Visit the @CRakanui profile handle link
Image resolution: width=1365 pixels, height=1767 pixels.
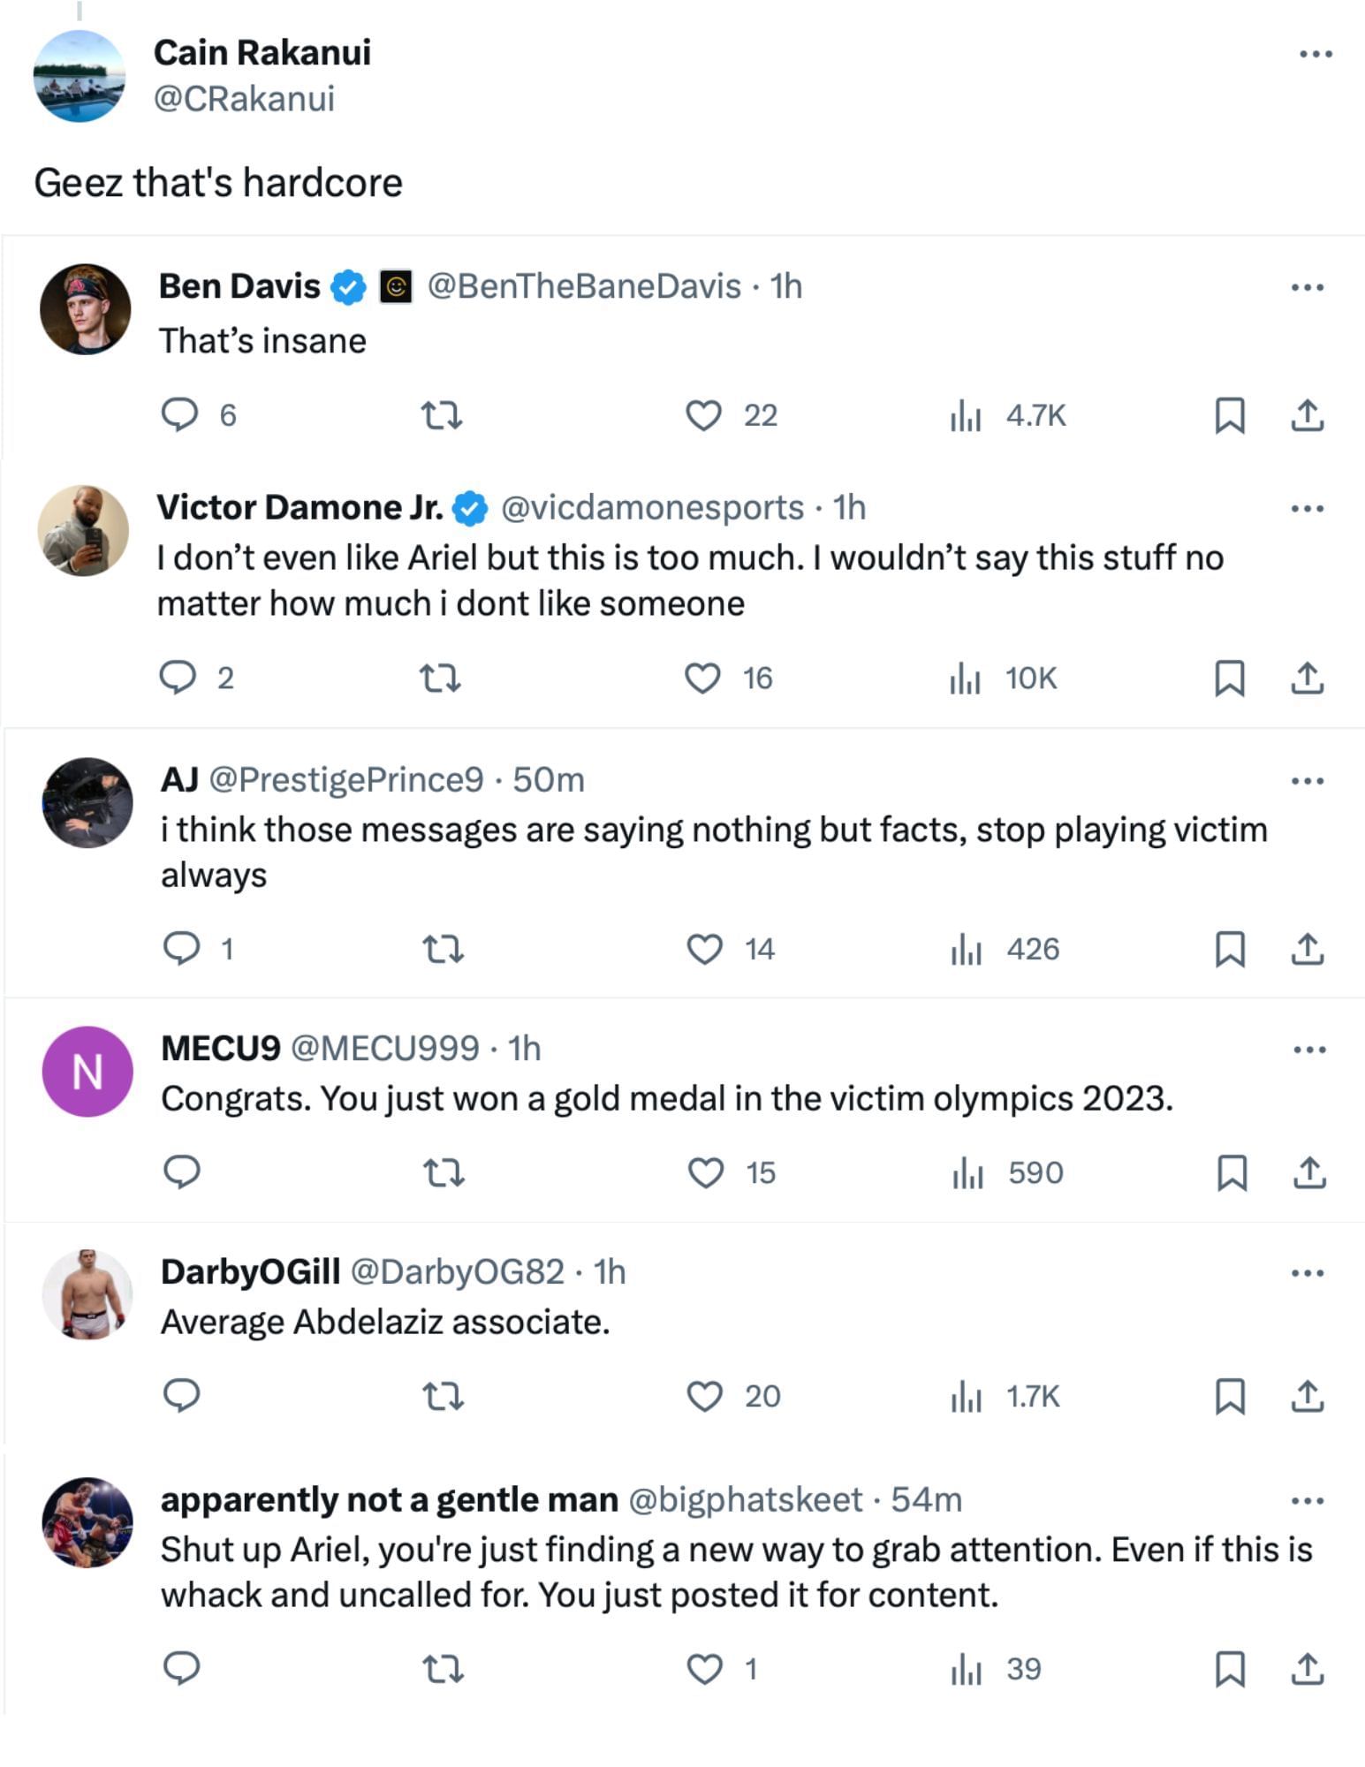[x=244, y=99]
